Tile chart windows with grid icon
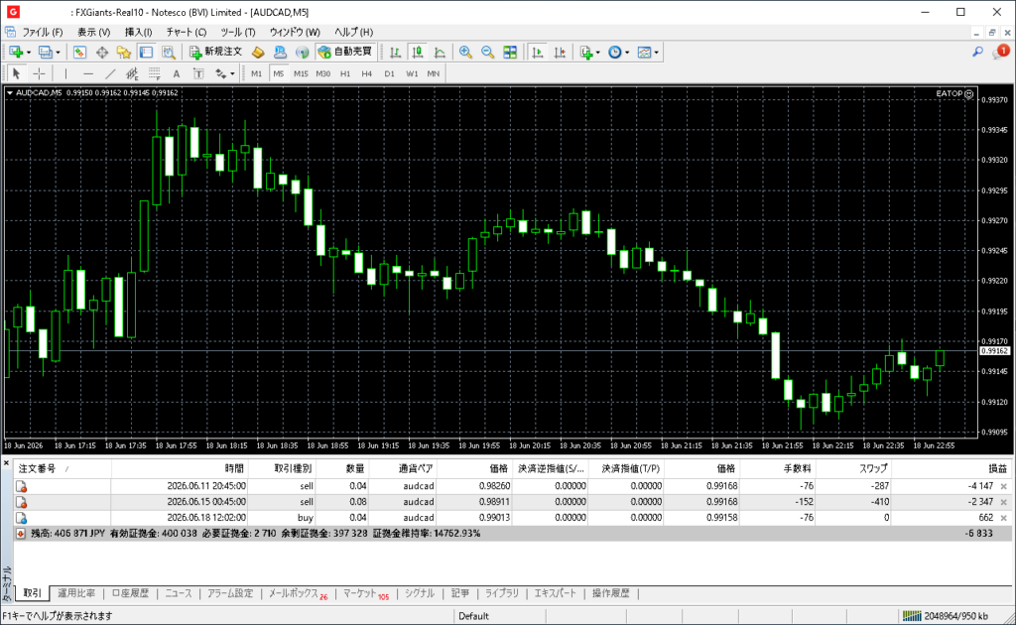This screenshot has height=625, width=1016. [510, 53]
